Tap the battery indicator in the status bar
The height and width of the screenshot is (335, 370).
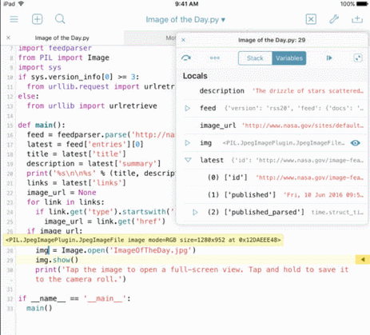(x=362, y=4)
